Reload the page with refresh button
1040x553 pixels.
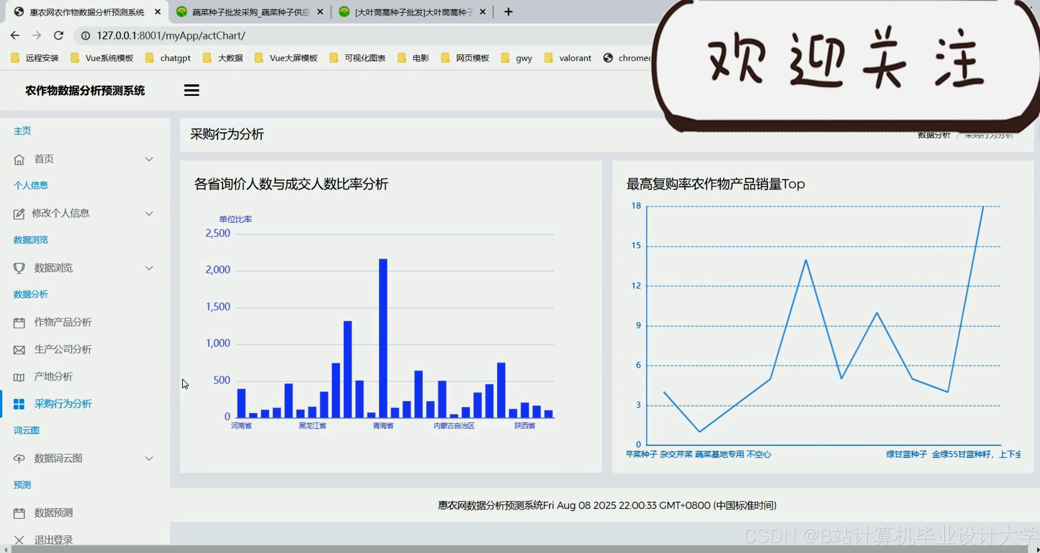pos(59,36)
